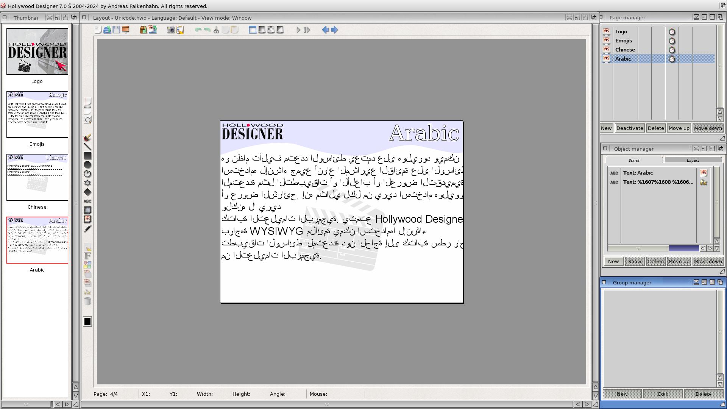
Task: Click the clipboard with pencil toolbar icon
Action: coord(180,30)
